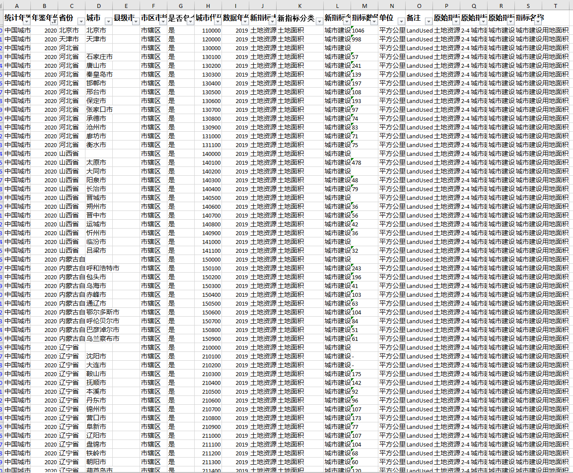Select column M by its letter header
Viewport: 573px width, 473px height.
point(365,6)
